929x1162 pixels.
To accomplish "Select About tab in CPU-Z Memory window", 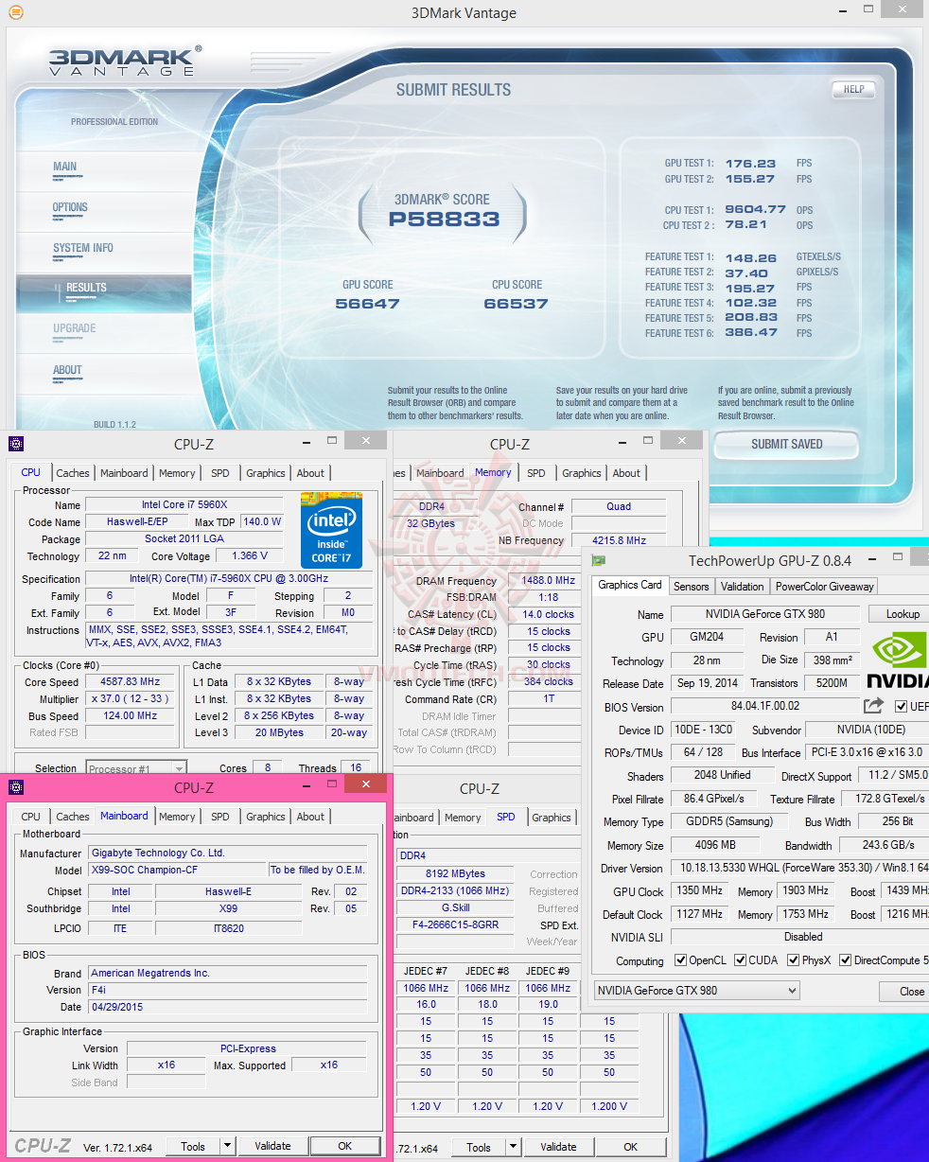I will pyautogui.click(x=626, y=473).
